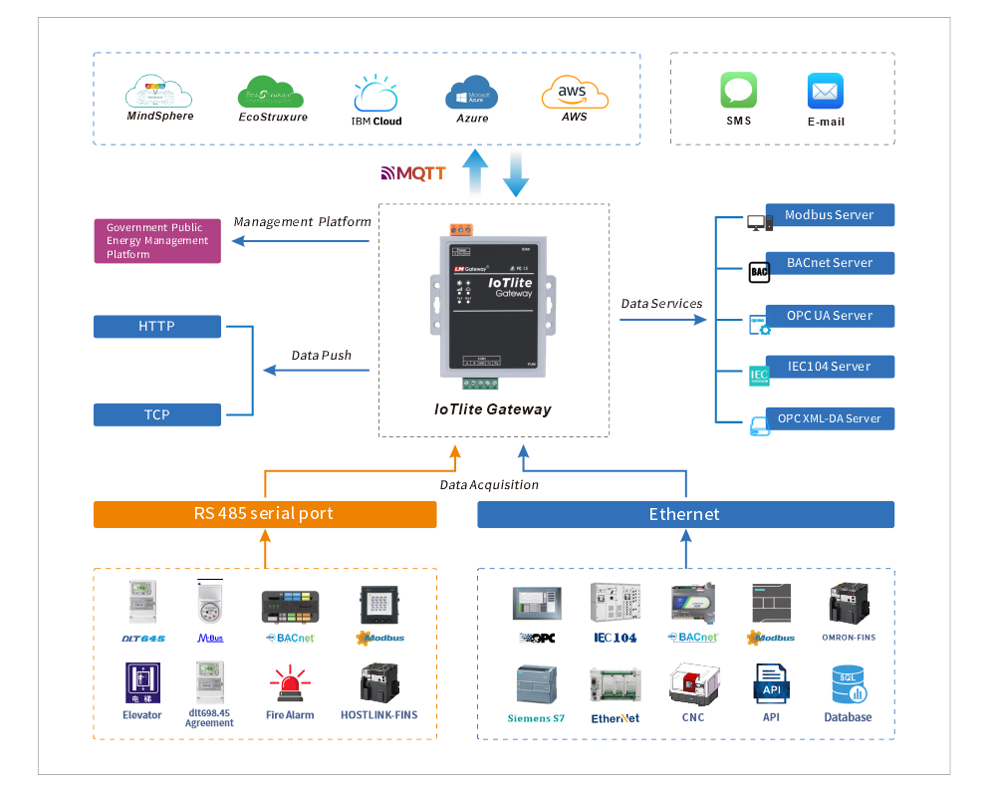Viewport: 993px width, 794px height.
Task: Select the OPC UA Server box
Action: coord(830,316)
